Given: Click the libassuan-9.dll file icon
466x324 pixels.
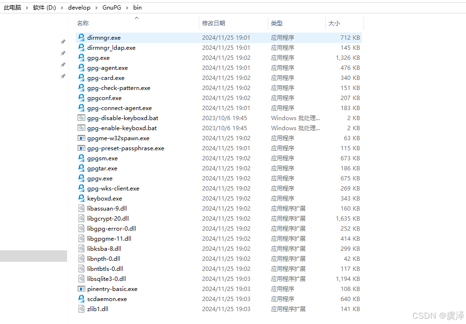Looking at the screenshot, I should (x=81, y=208).
